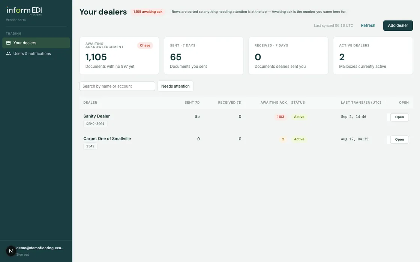Sort by the Awaiting Ack column header

point(273,103)
